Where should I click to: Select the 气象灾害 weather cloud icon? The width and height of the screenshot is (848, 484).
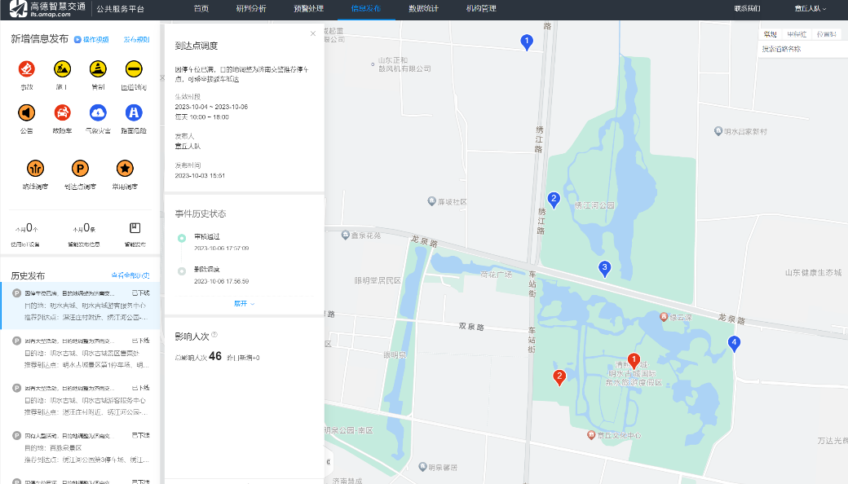(x=98, y=113)
